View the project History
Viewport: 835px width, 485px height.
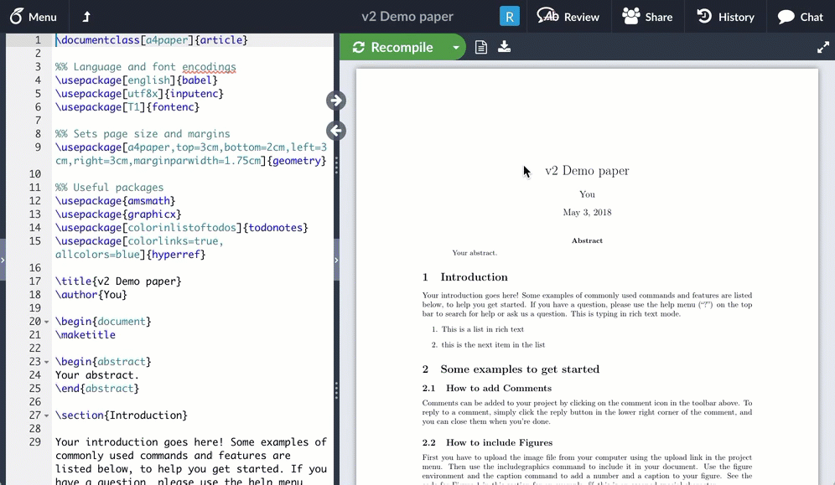[724, 16]
